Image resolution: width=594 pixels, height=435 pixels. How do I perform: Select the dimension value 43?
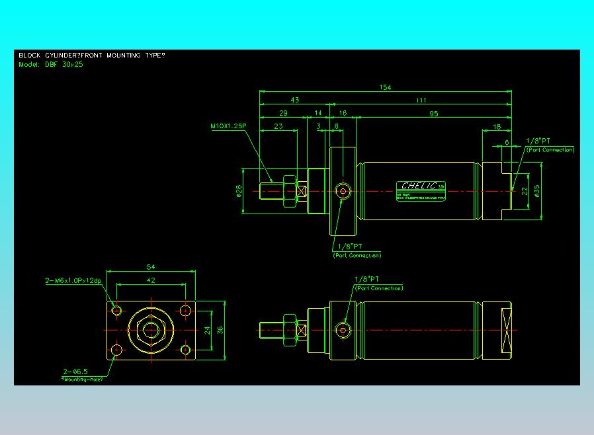[x=295, y=100]
